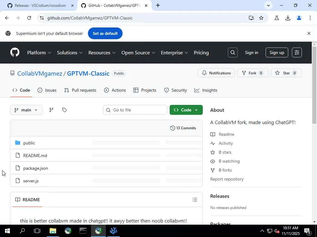Click the install app icon in address bar
Viewport: 317px width, 237px height.
tap(251, 18)
